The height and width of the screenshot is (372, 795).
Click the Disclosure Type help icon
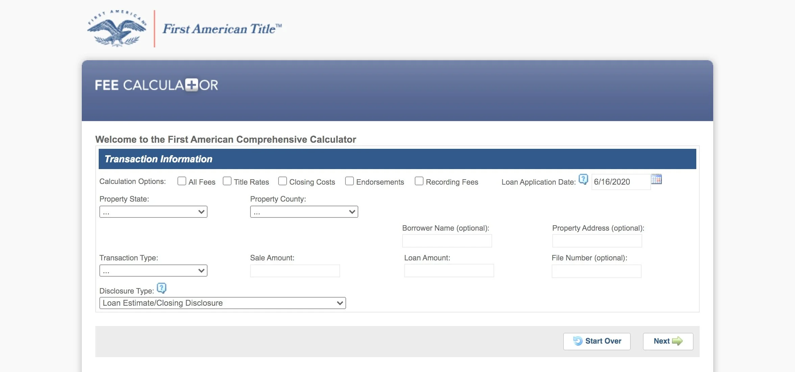click(x=162, y=288)
